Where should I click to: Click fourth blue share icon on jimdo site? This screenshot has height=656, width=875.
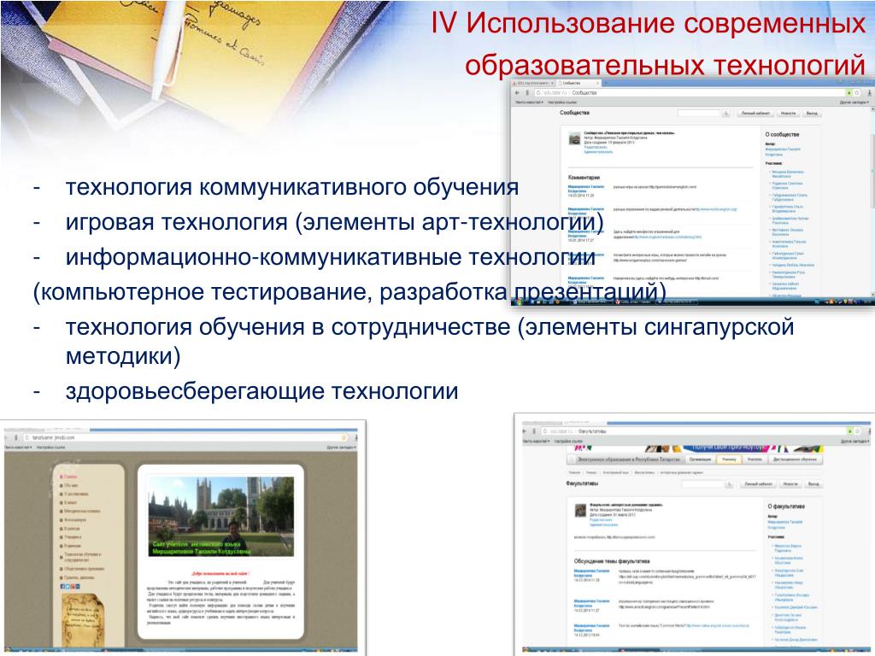point(78,586)
